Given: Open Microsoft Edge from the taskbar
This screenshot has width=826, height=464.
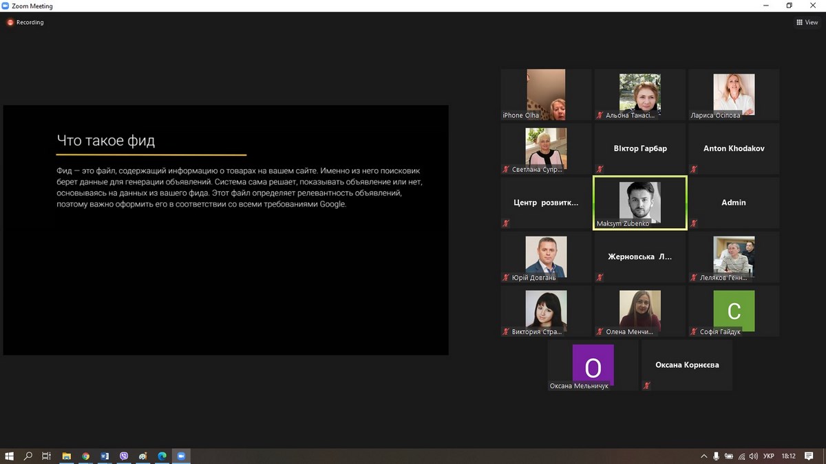Looking at the screenshot, I should click(162, 456).
